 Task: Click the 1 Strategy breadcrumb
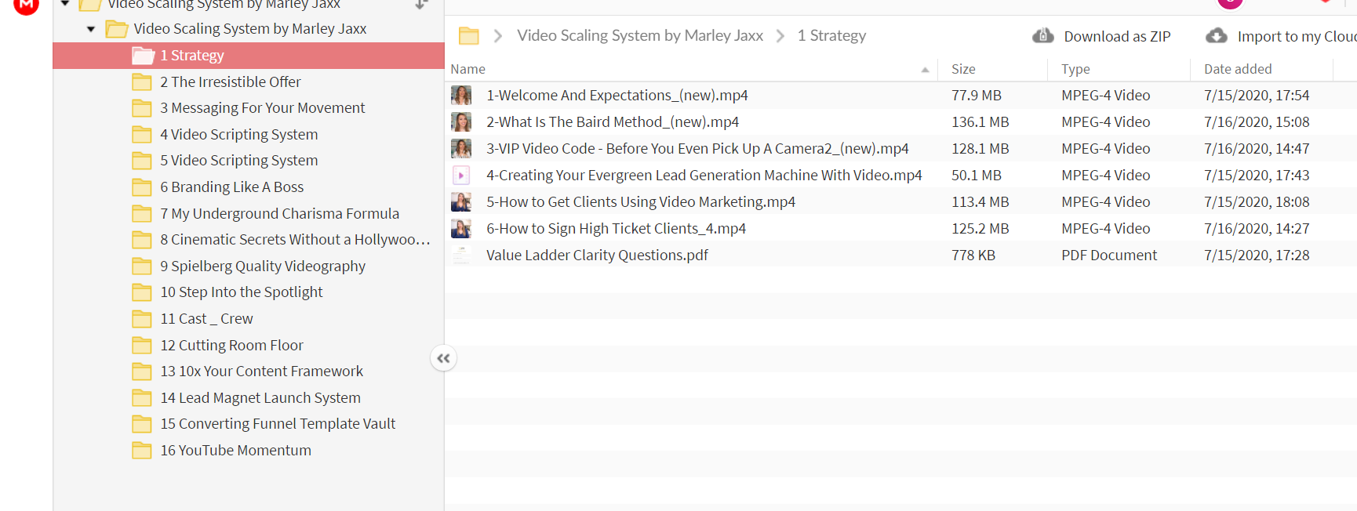pyautogui.click(x=831, y=35)
